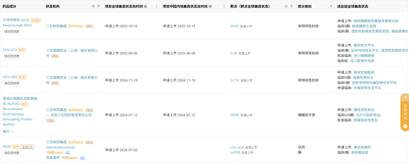Open settings gear in 研发机构 column header
Viewport: 409px width, 164px height.
[94, 6]
